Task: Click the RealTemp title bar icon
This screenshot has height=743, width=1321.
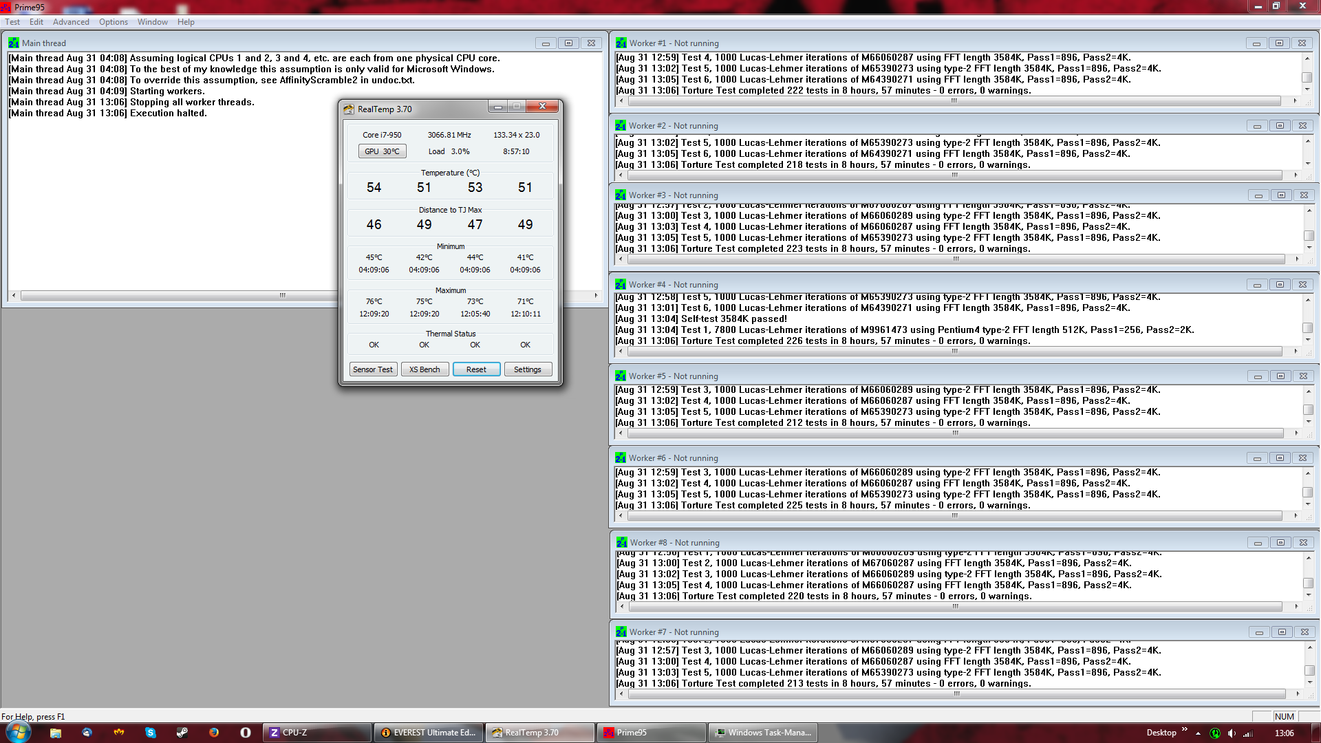Action: tap(349, 109)
